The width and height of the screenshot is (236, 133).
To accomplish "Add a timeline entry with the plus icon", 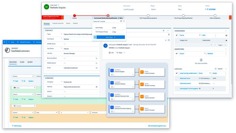I will tap(164, 31).
